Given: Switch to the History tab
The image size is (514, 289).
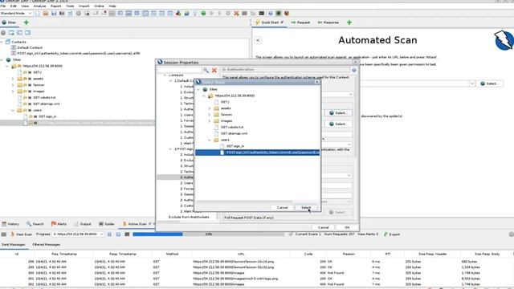Looking at the screenshot, I should tap(10, 224).
